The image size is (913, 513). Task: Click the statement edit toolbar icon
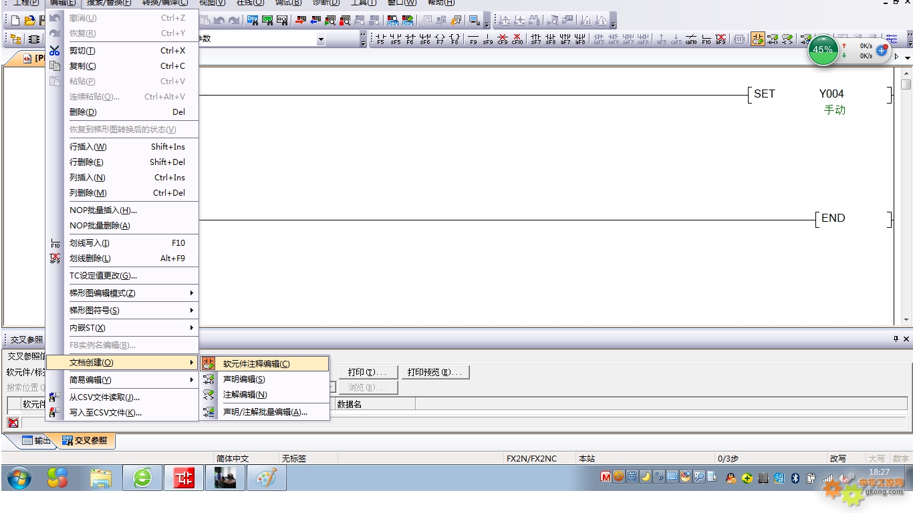[773, 39]
